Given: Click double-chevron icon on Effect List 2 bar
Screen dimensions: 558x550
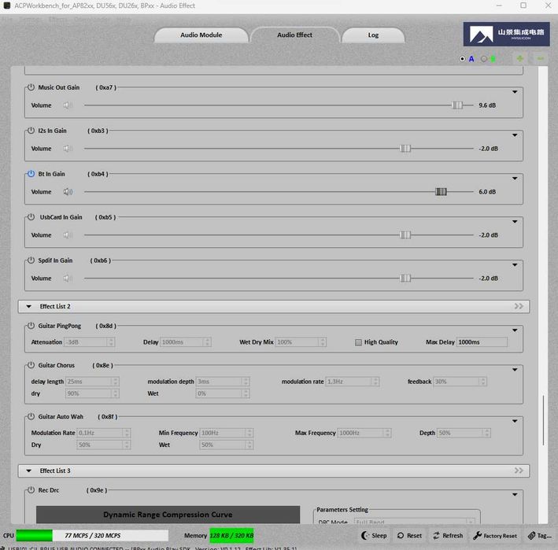Looking at the screenshot, I should [519, 306].
